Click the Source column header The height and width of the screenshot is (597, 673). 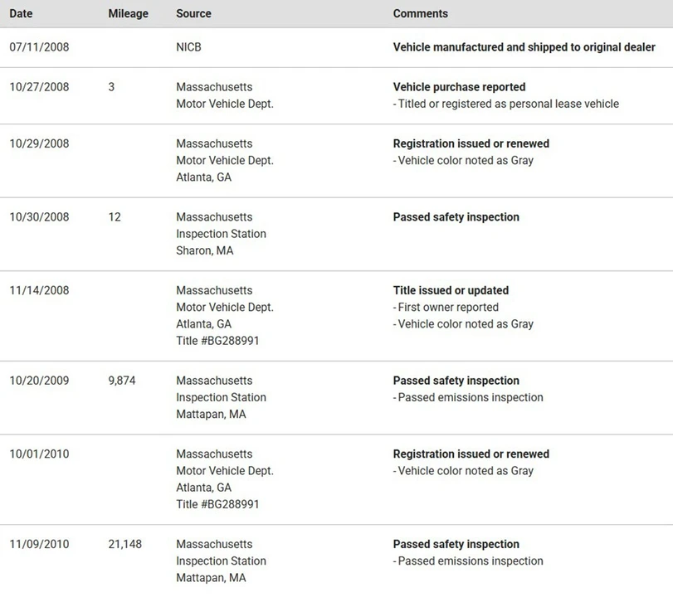click(x=193, y=14)
